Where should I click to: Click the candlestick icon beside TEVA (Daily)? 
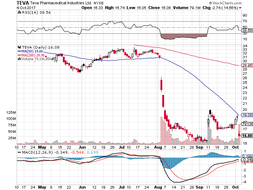point(19,47)
